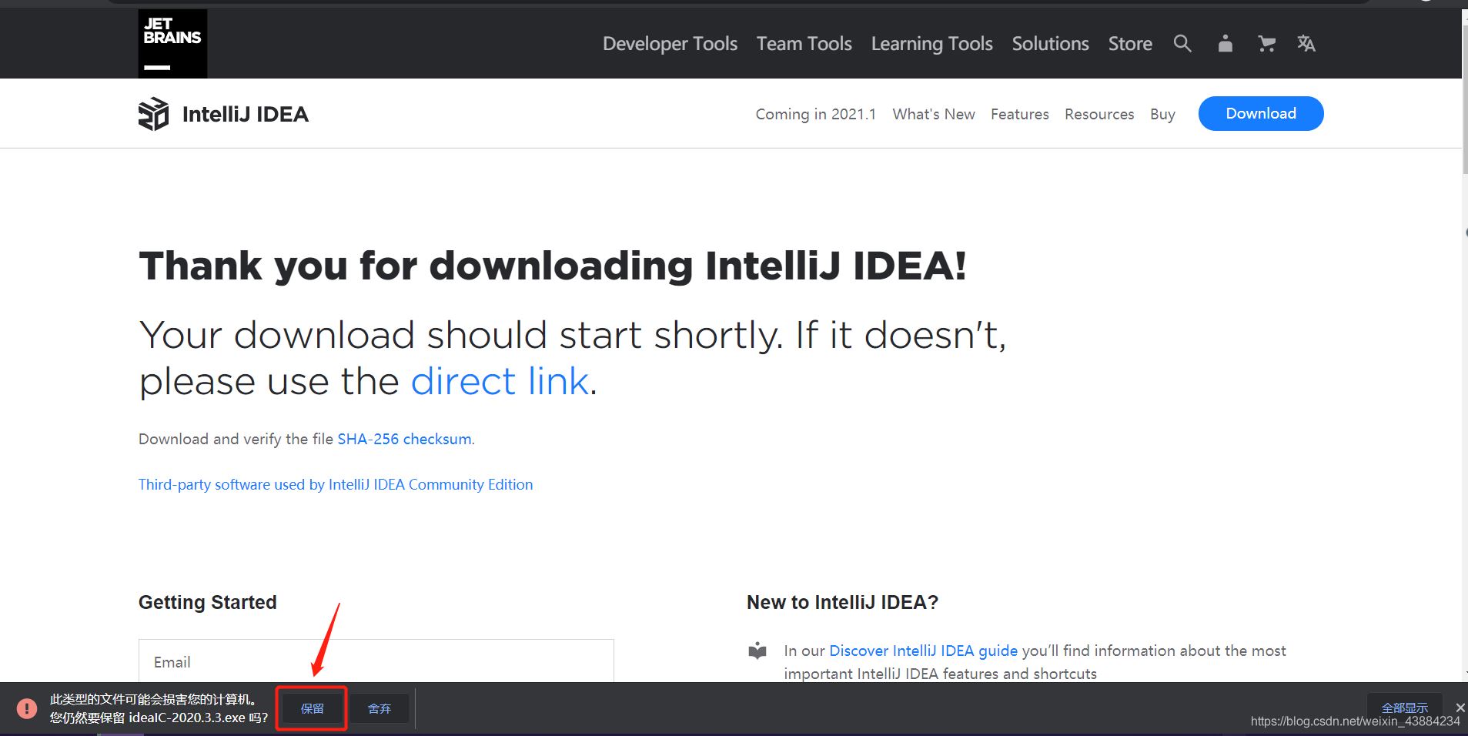
Task: Open the Team Tools menu
Action: [804, 44]
